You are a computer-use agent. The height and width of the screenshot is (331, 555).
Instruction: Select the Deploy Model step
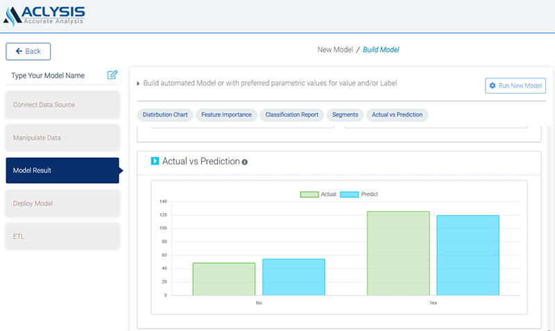point(62,203)
